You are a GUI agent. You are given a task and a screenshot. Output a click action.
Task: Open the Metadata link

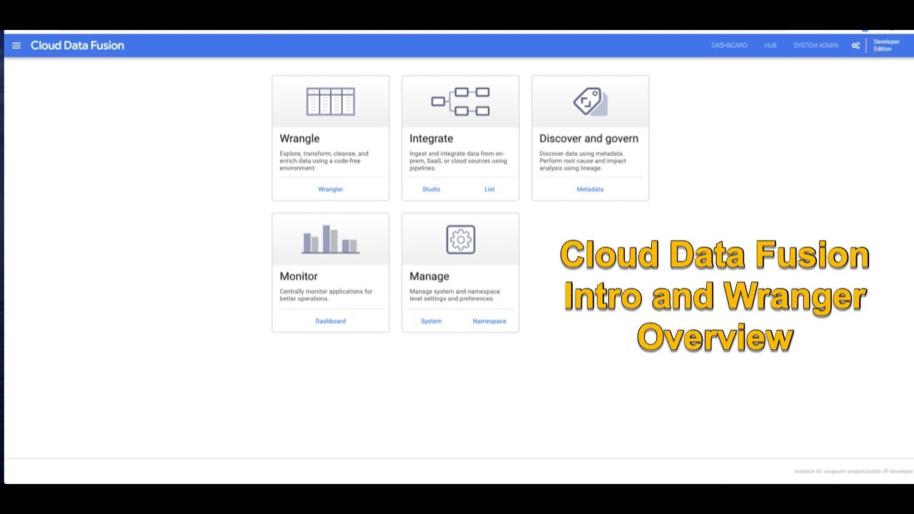[x=591, y=189]
